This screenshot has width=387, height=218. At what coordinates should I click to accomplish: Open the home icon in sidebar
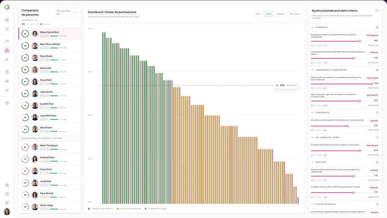7,20
